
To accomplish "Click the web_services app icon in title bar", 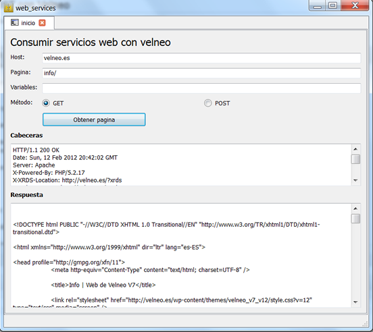I will point(8,7).
